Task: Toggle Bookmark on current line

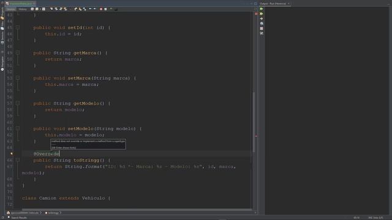Action: (85, 9)
